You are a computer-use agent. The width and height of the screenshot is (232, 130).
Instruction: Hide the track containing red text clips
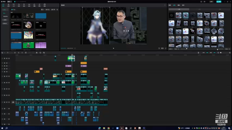[7, 69]
